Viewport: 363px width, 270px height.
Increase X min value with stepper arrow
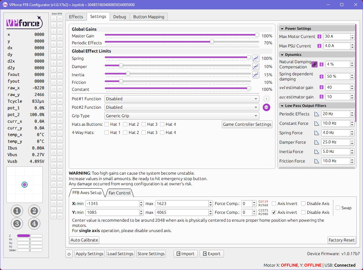coord(141,202)
